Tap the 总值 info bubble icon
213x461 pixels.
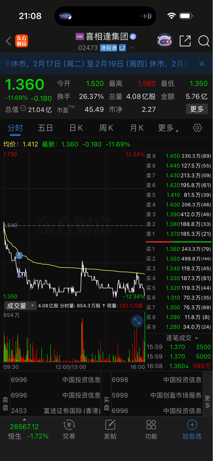(x=23, y=109)
